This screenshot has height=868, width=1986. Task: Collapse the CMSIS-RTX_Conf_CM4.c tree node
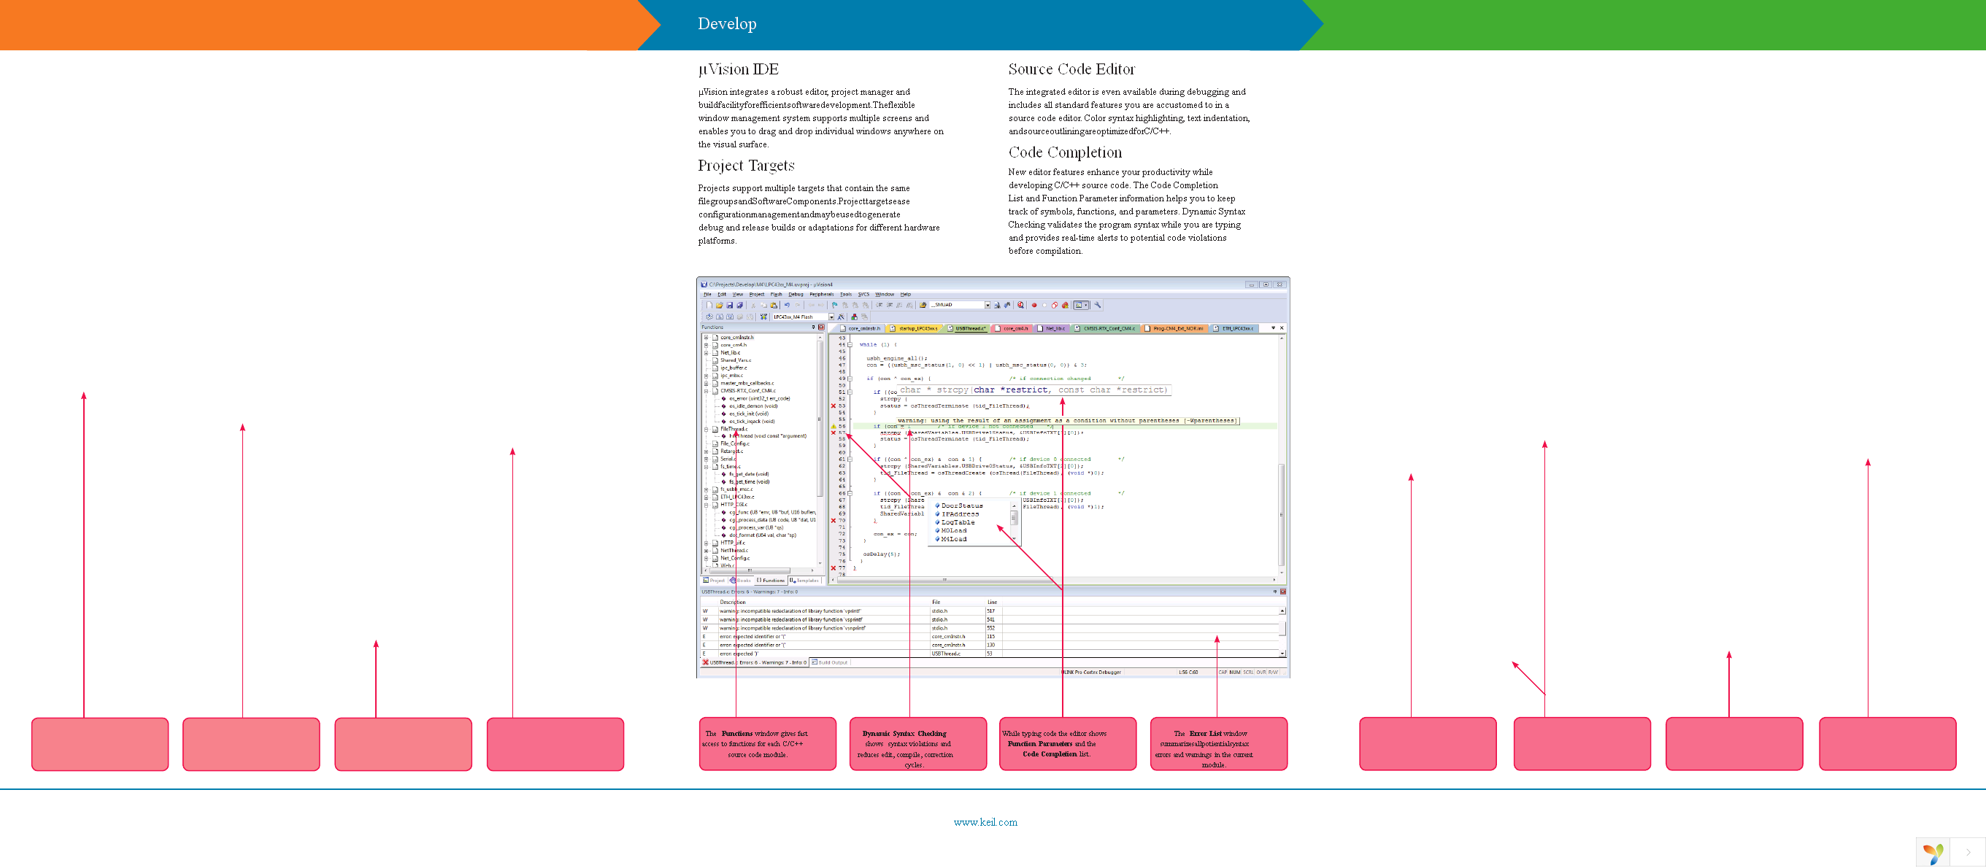pos(707,391)
